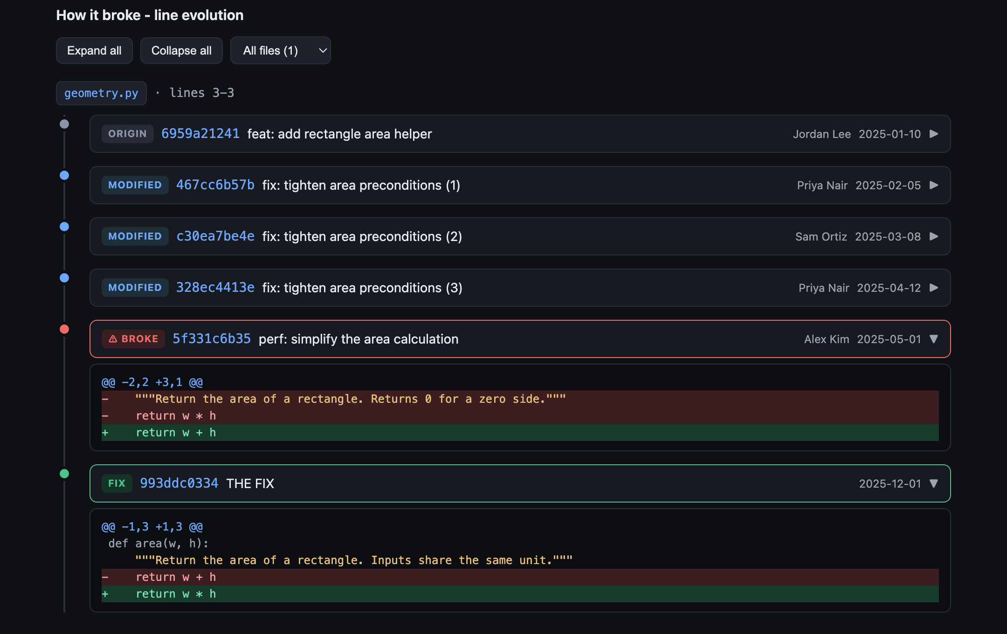Click the '@@ -2,2 +3,1 @@' hunk header
Image resolution: width=1007 pixels, height=634 pixels.
(x=152, y=382)
